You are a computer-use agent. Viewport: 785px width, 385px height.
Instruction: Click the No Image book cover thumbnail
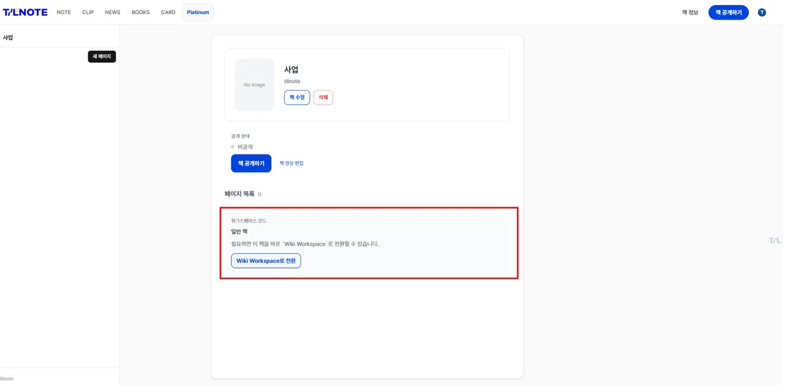pyautogui.click(x=255, y=85)
